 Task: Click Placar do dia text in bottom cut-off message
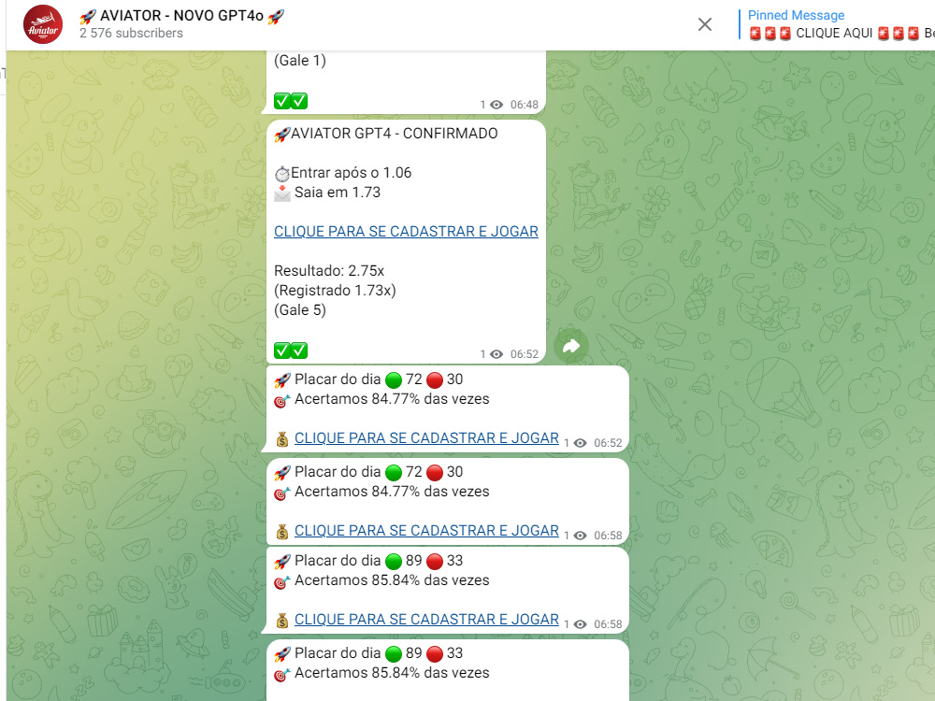(x=338, y=652)
